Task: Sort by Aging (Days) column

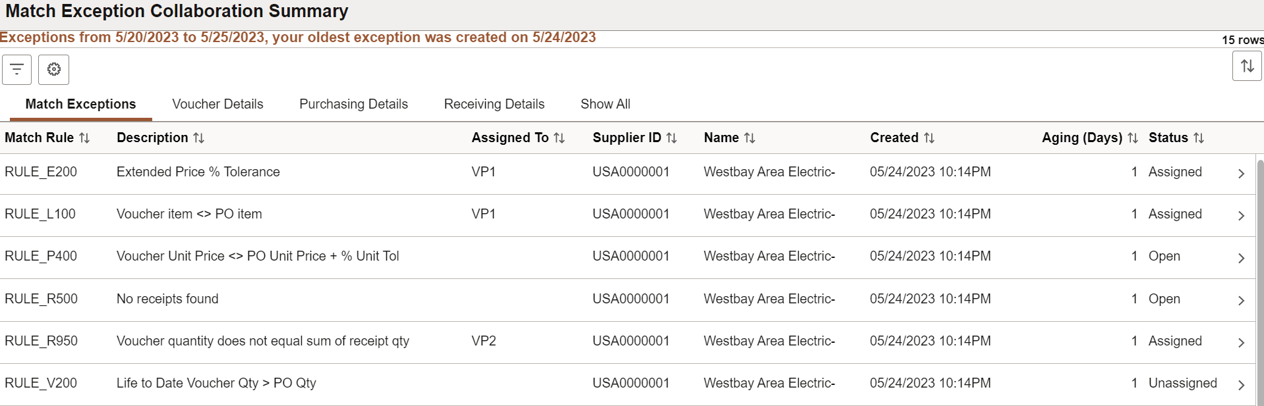Action: point(1132,138)
